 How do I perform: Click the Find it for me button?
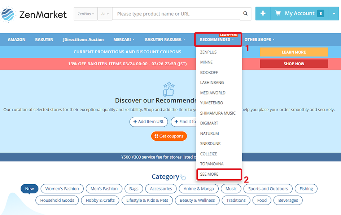pos(184,122)
